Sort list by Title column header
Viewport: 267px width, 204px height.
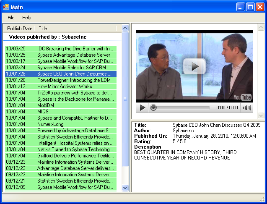coord(75,28)
